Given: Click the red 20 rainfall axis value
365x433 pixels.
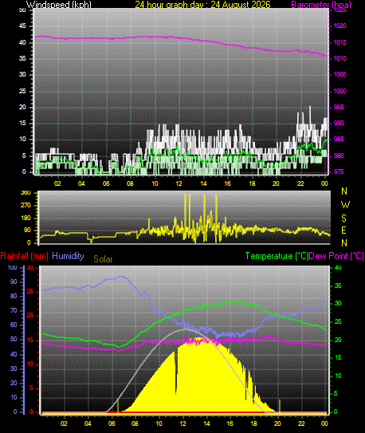Looking at the screenshot, I should coord(29,316).
